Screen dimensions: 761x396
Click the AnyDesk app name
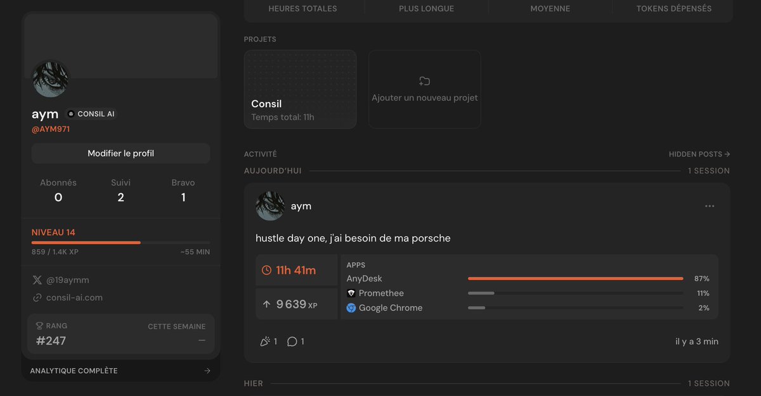coord(364,279)
